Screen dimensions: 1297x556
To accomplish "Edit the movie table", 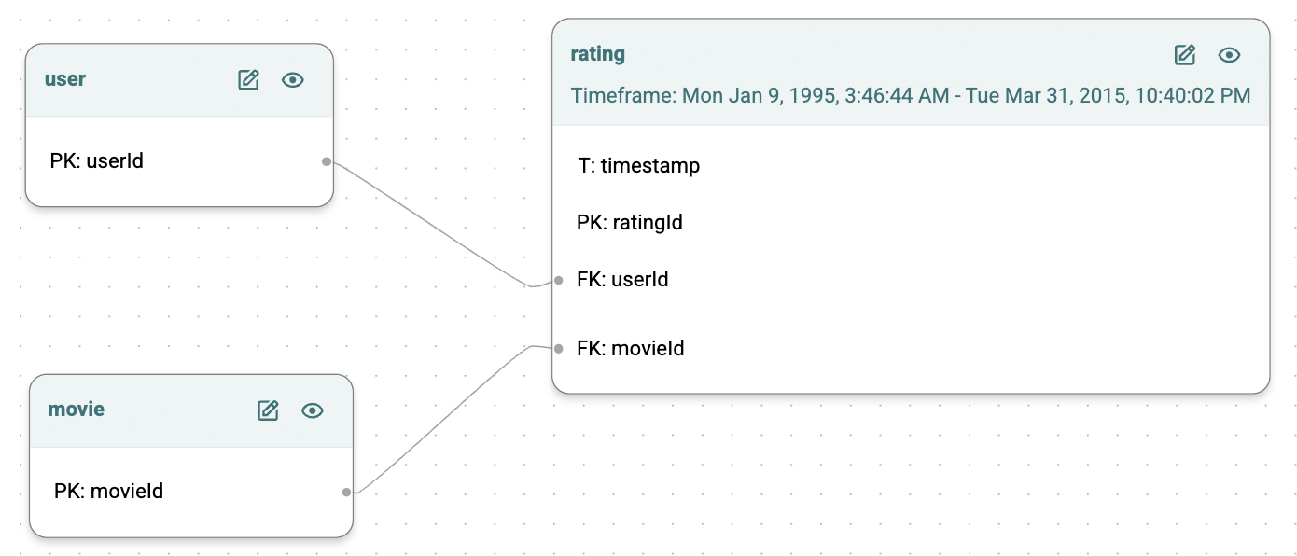I will (x=268, y=410).
